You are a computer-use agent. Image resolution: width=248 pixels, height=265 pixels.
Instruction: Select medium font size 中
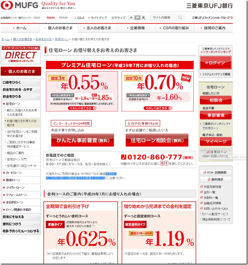click(x=137, y=18)
